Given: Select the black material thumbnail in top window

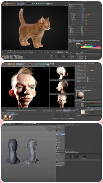Looking at the screenshot, I should point(13,57).
